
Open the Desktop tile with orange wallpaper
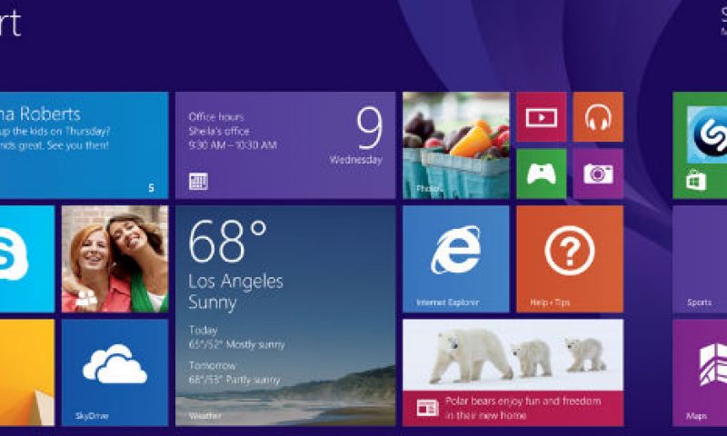click(x=27, y=372)
